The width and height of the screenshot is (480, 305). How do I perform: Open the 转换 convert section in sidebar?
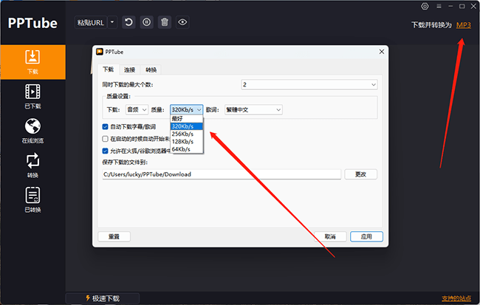(x=32, y=165)
